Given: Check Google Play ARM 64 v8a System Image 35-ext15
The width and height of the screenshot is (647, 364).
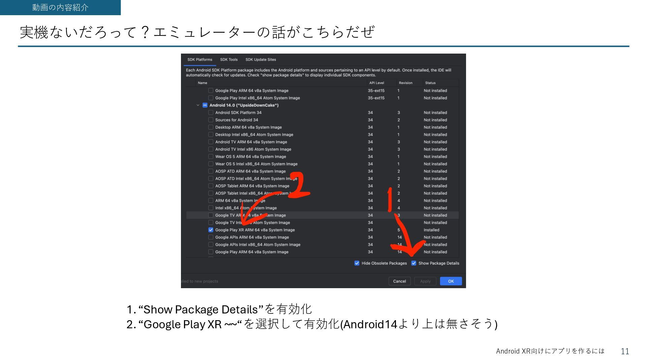Looking at the screenshot, I should tap(211, 91).
